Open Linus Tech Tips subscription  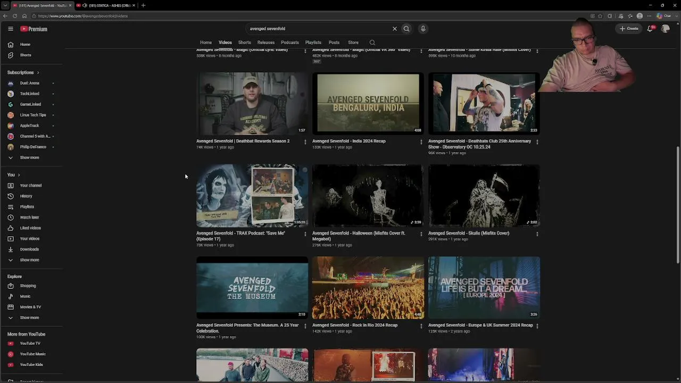pyautogui.click(x=32, y=115)
